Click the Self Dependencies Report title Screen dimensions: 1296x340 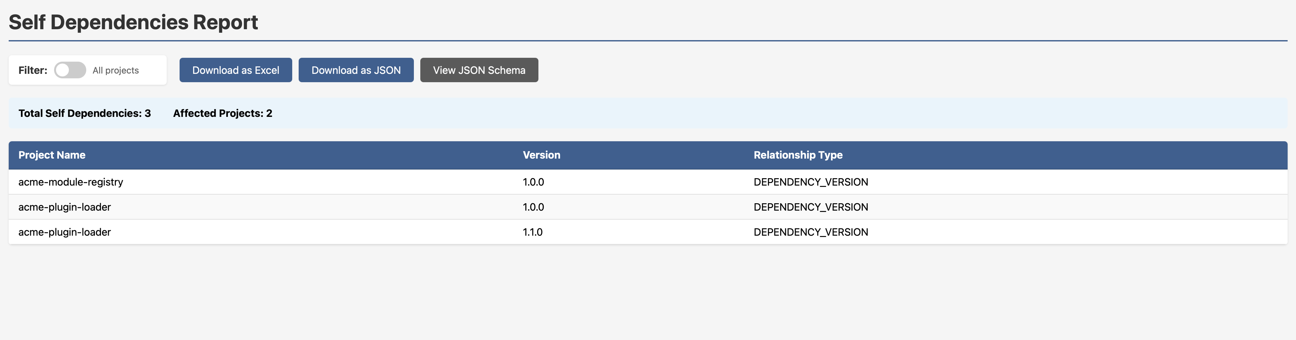[x=133, y=22]
